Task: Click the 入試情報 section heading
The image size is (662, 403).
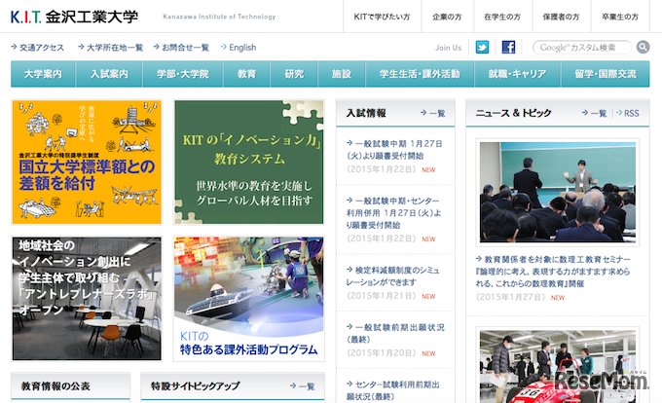Action: pos(366,113)
